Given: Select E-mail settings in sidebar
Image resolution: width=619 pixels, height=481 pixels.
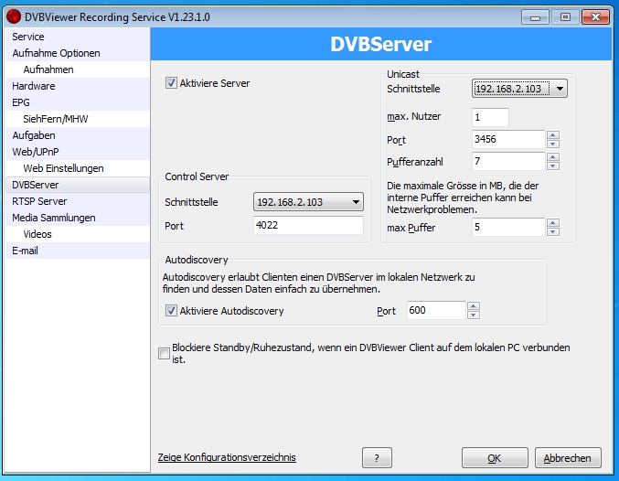Looking at the screenshot, I should [78, 251].
